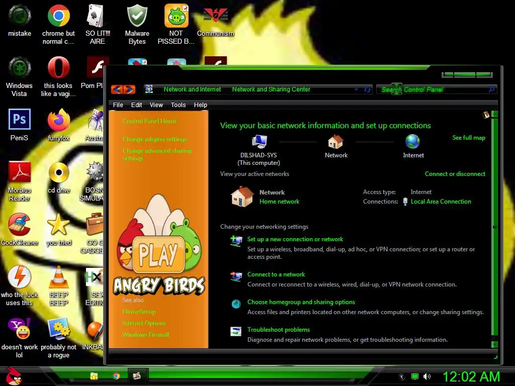This screenshot has height=386, width=515.
Task: Click the search magnifier icon
Action: coord(491,89)
